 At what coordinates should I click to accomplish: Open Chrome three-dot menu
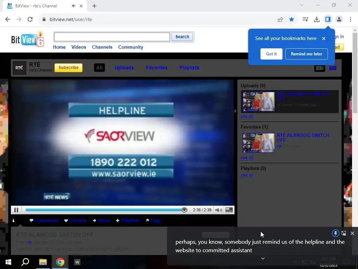point(350,20)
